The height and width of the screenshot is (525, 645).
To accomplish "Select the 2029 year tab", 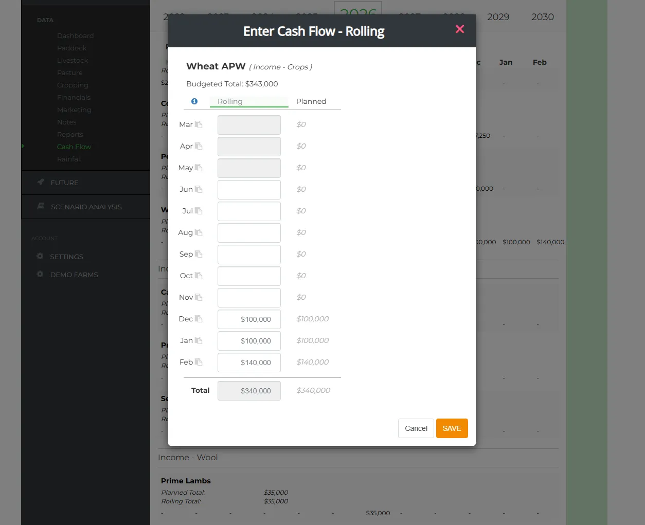I will click(x=498, y=17).
